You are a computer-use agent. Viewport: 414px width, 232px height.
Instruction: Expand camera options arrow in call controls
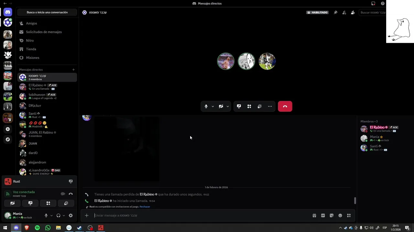click(227, 106)
